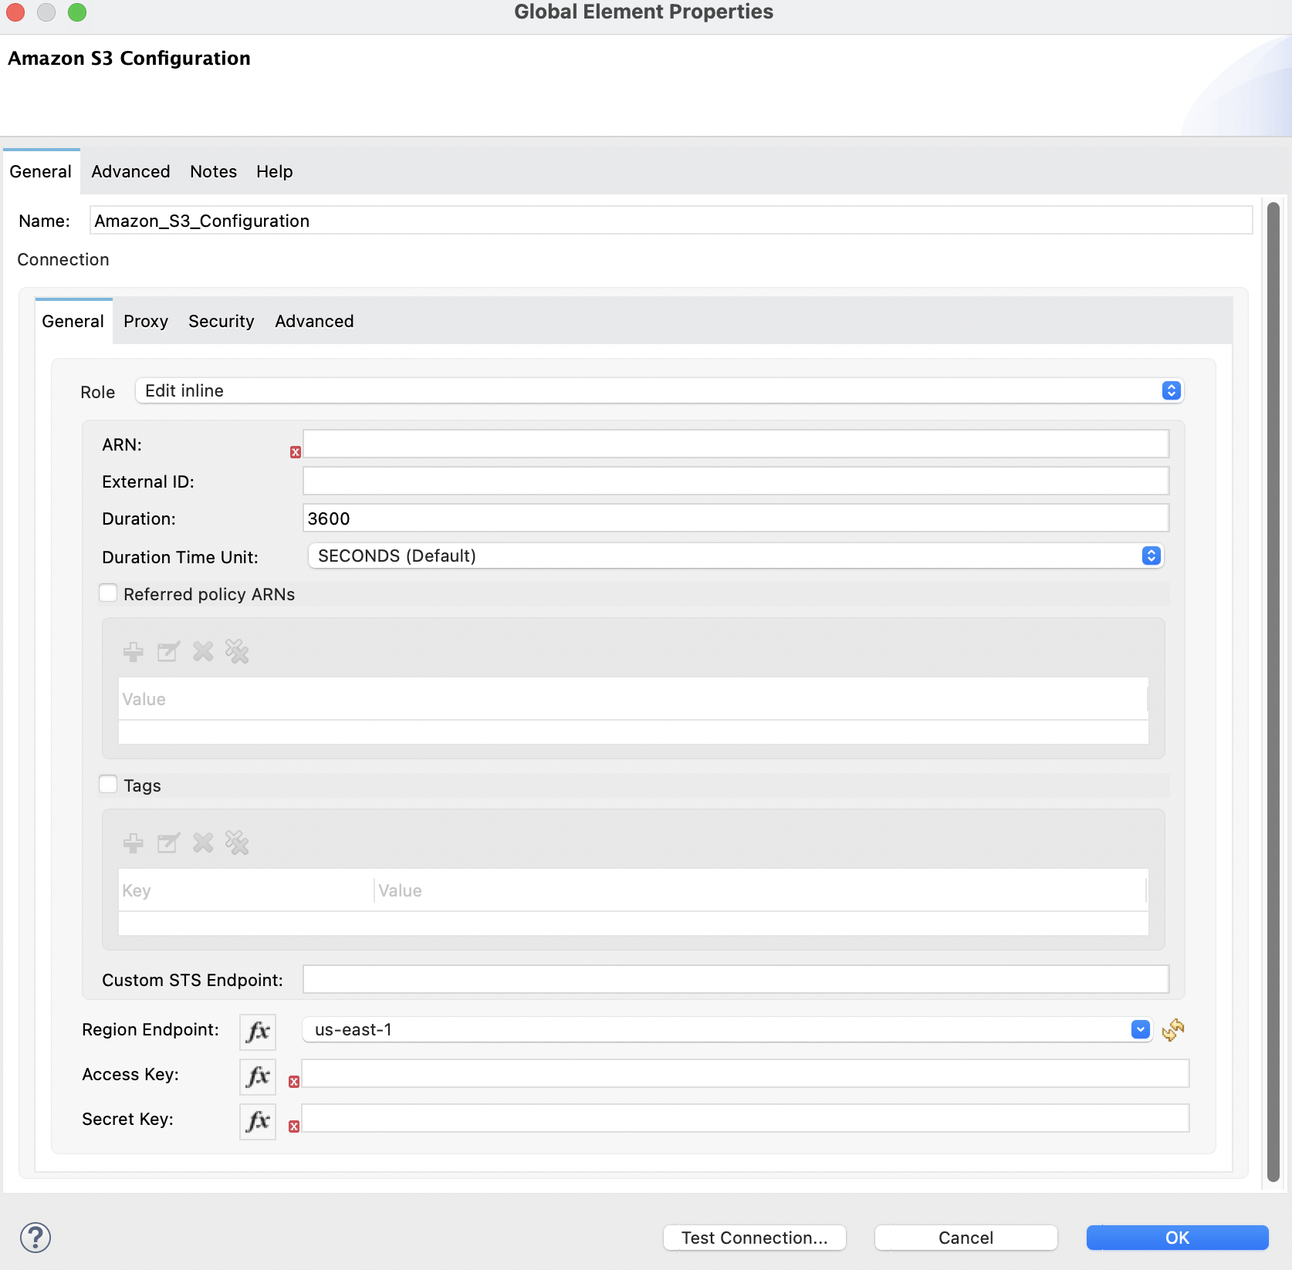Click into the ARN input field
The width and height of the screenshot is (1292, 1270).
pyautogui.click(x=735, y=444)
